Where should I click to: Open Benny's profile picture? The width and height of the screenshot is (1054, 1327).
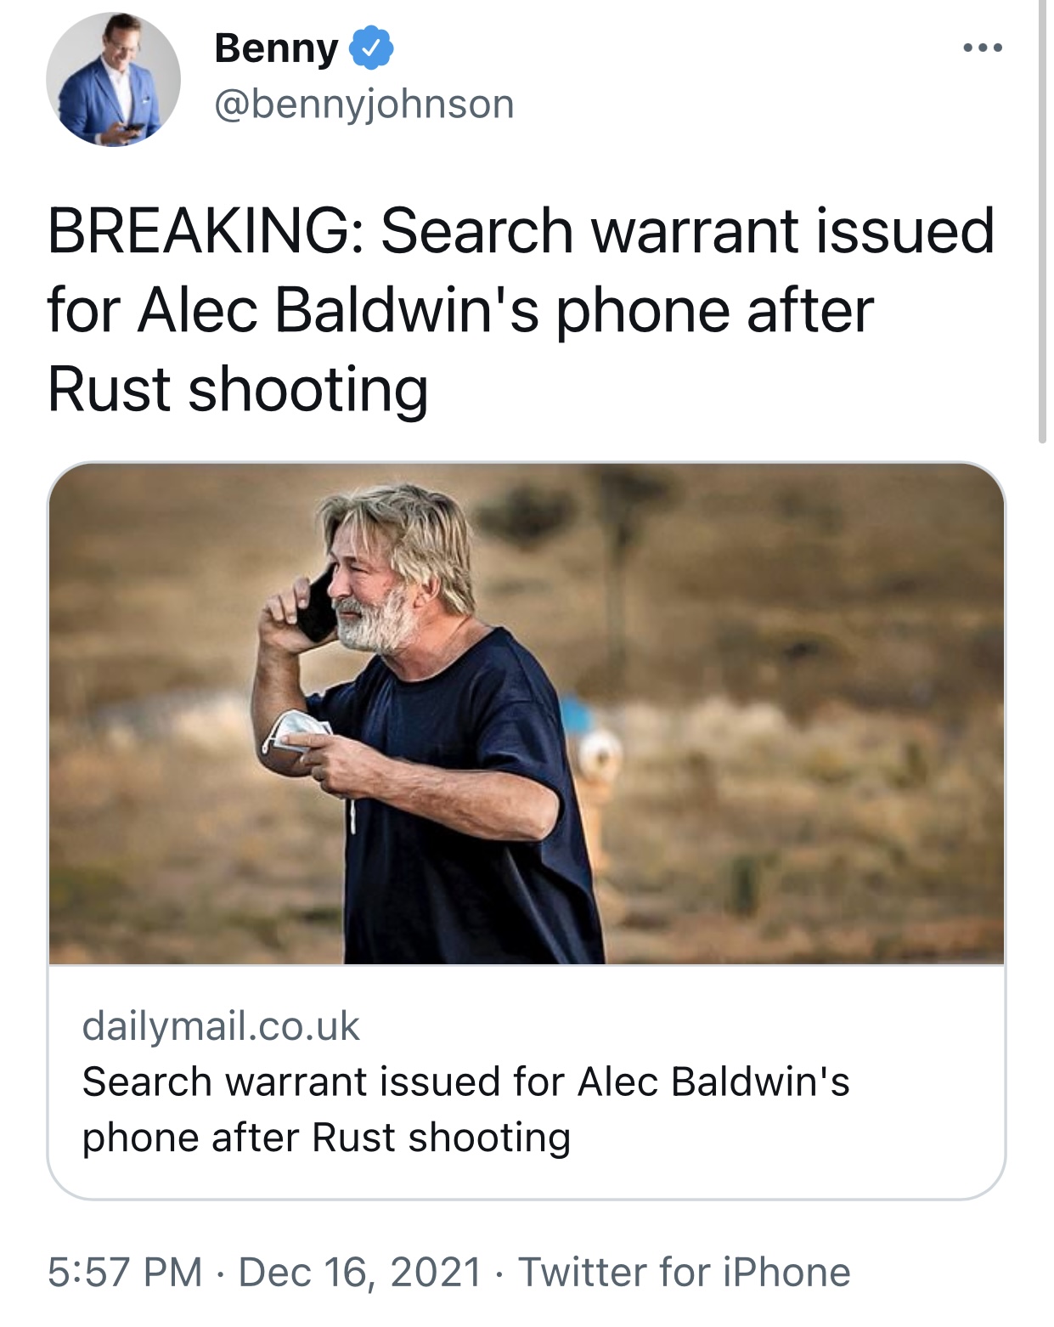point(113,79)
